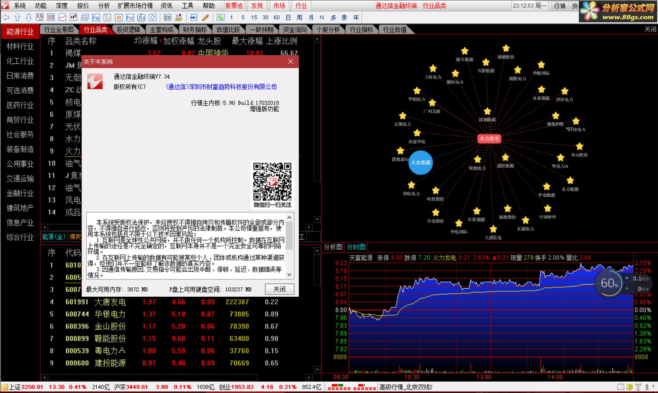Switch to the 资金流向 tab
658x393 pixels.
point(295,29)
